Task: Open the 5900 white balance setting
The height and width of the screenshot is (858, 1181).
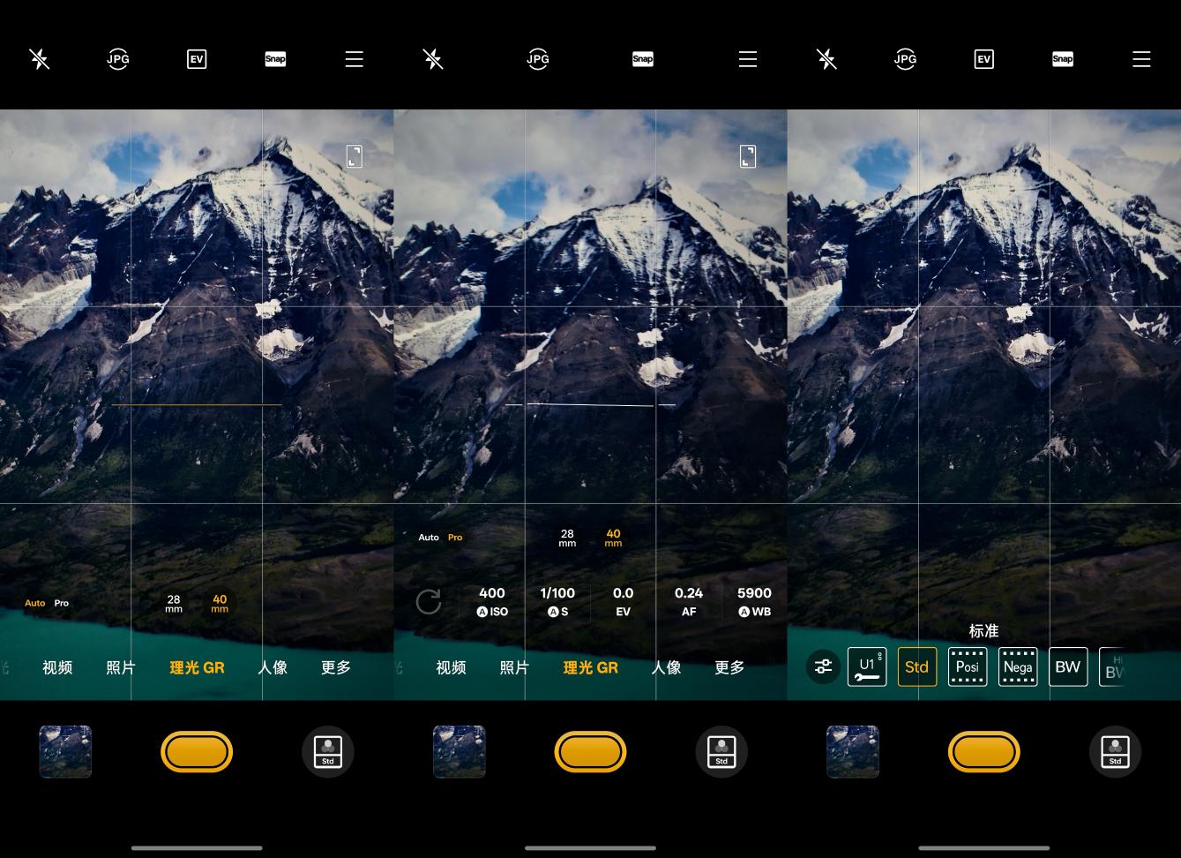Action: point(754,601)
